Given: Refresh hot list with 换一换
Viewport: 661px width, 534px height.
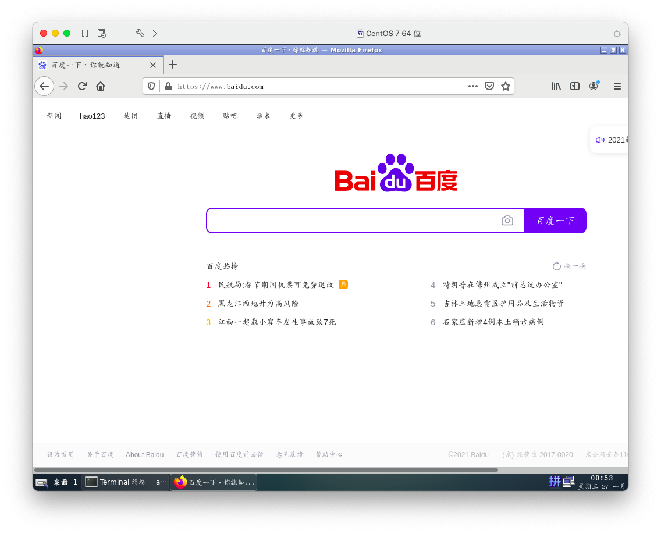Looking at the screenshot, I should 569,266.
